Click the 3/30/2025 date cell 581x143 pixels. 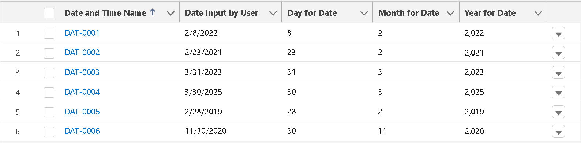(x=203, y=92)
